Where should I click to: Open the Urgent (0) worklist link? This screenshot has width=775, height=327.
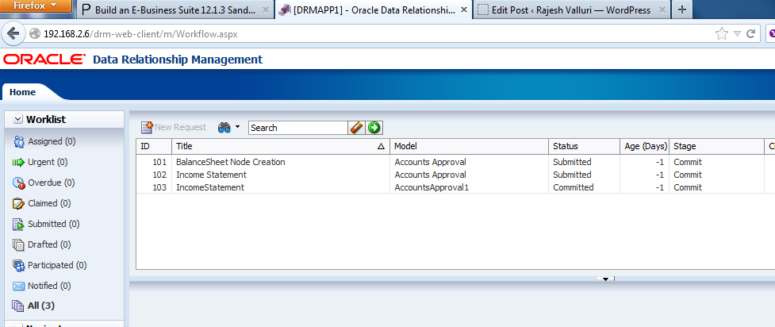tap(48, 162)
